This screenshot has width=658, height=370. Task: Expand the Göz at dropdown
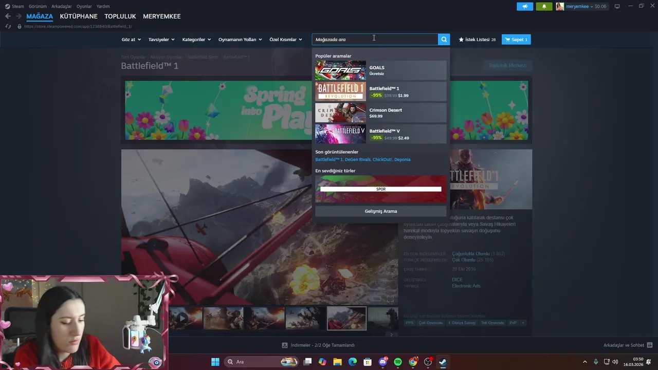131,40
